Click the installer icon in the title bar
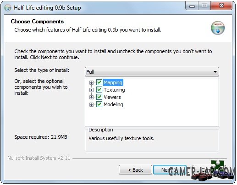 [8, 8]
